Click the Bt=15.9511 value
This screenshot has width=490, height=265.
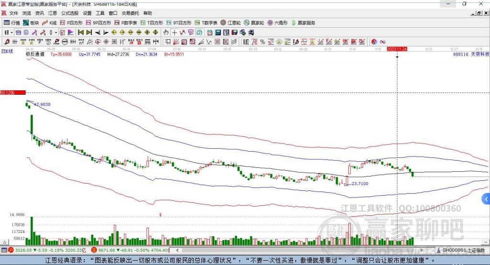tap(174, 54)
